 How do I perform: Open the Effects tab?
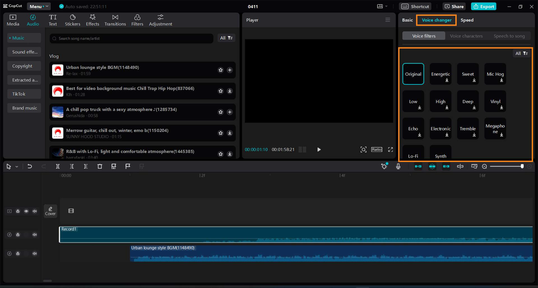[92, 20]
